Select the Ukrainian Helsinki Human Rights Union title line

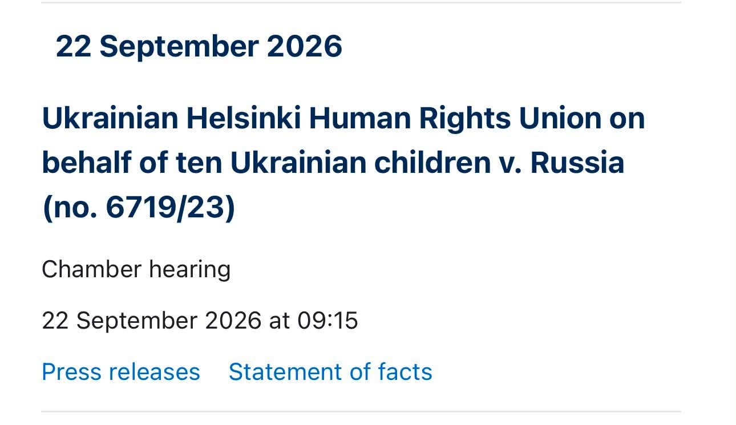click(x=343, y=119)
